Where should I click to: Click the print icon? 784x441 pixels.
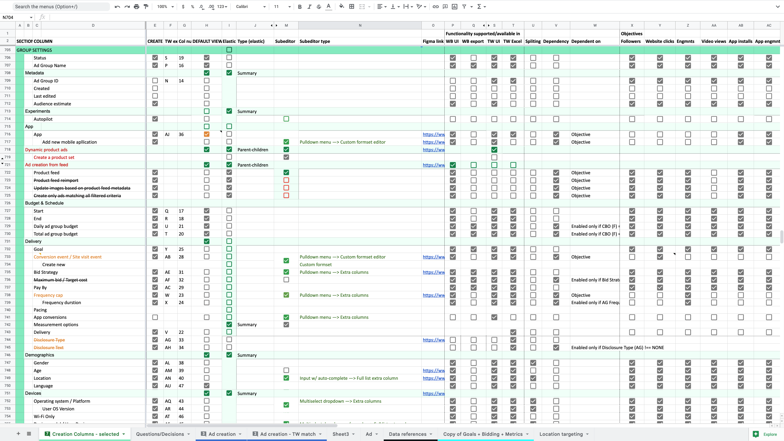click(136, 6)
